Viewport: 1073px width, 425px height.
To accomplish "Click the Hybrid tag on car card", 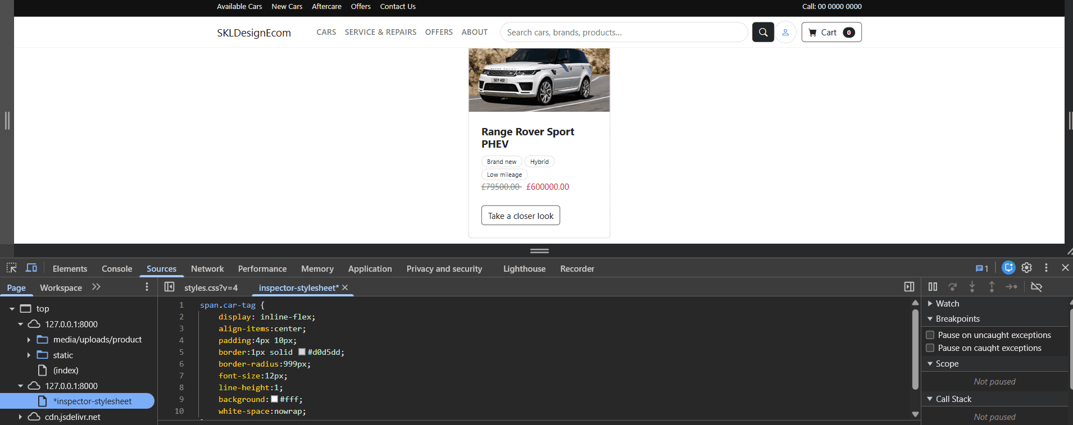I will tap(539, 162).
